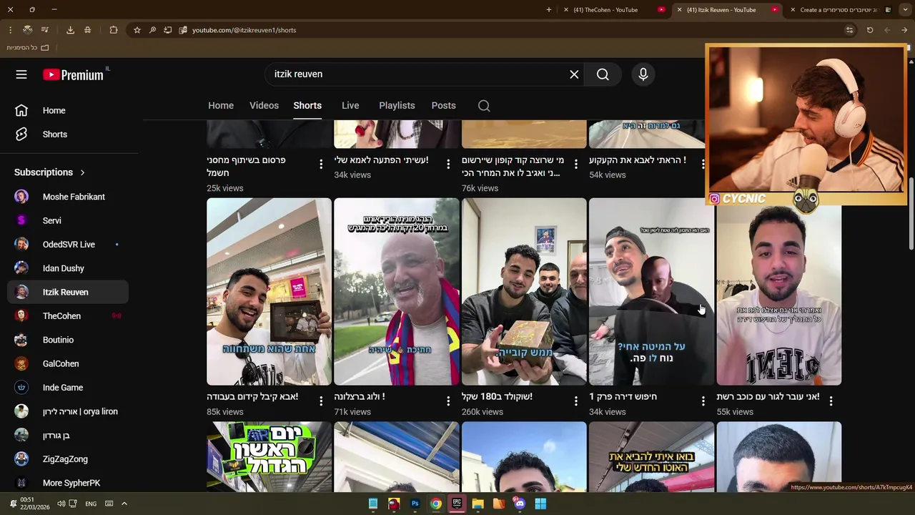Open Photoshop from the taskbar

(415, 504)
